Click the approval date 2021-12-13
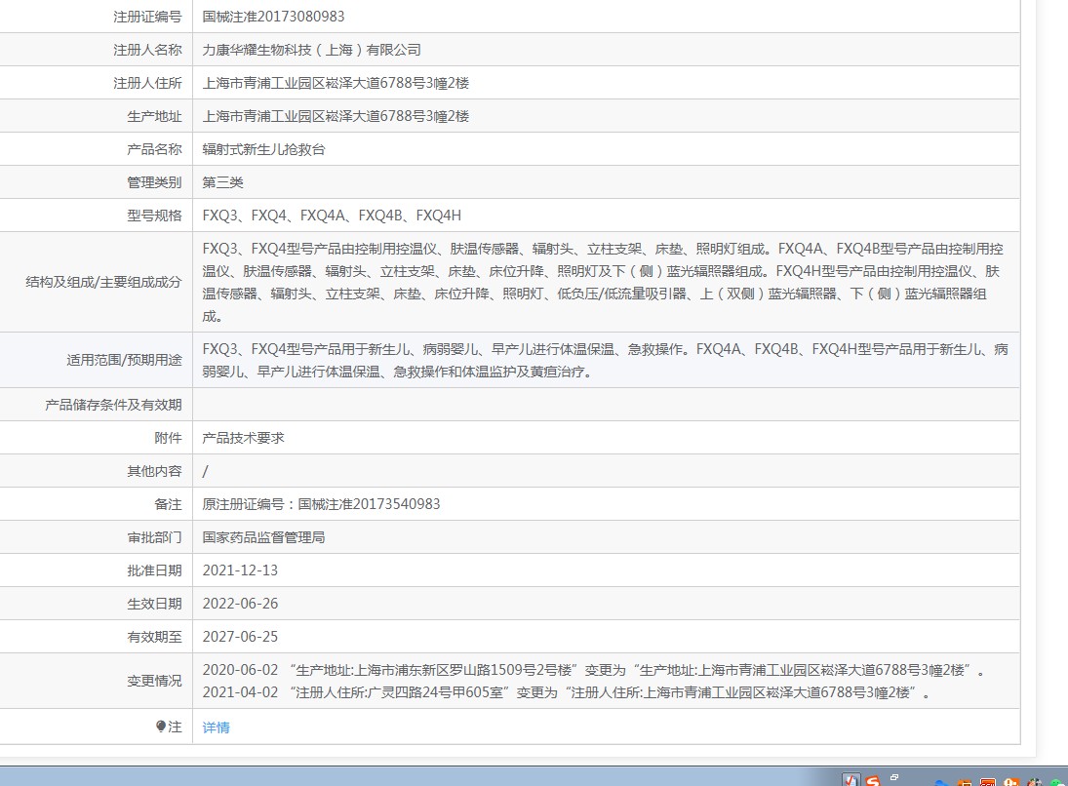This screenshot has height=786, width=1068. coord(240,570)
